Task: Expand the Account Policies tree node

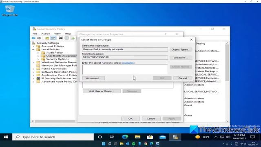Action: 33,46
